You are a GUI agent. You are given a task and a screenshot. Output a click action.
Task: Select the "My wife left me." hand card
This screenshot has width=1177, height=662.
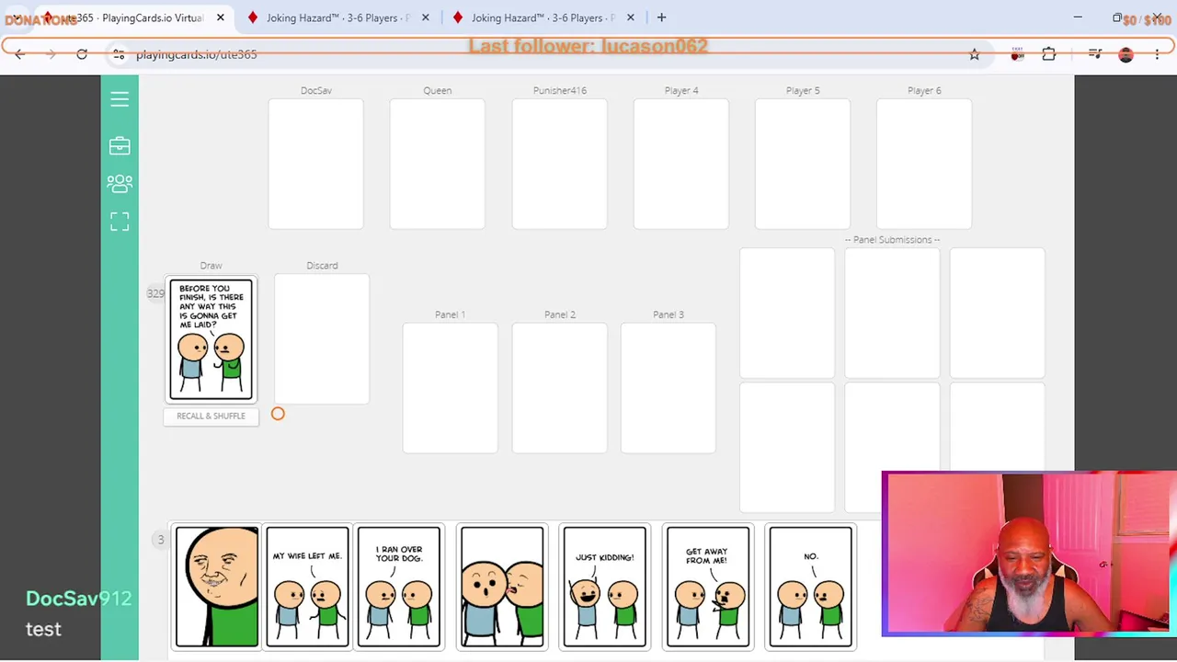pyautogui.click(x=307, y=588)
